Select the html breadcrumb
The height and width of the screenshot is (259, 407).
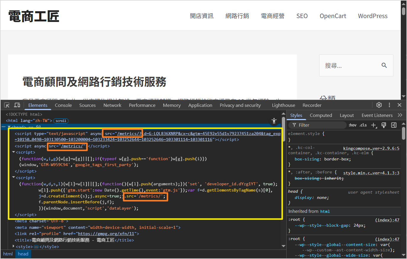[x=8, y=254]
